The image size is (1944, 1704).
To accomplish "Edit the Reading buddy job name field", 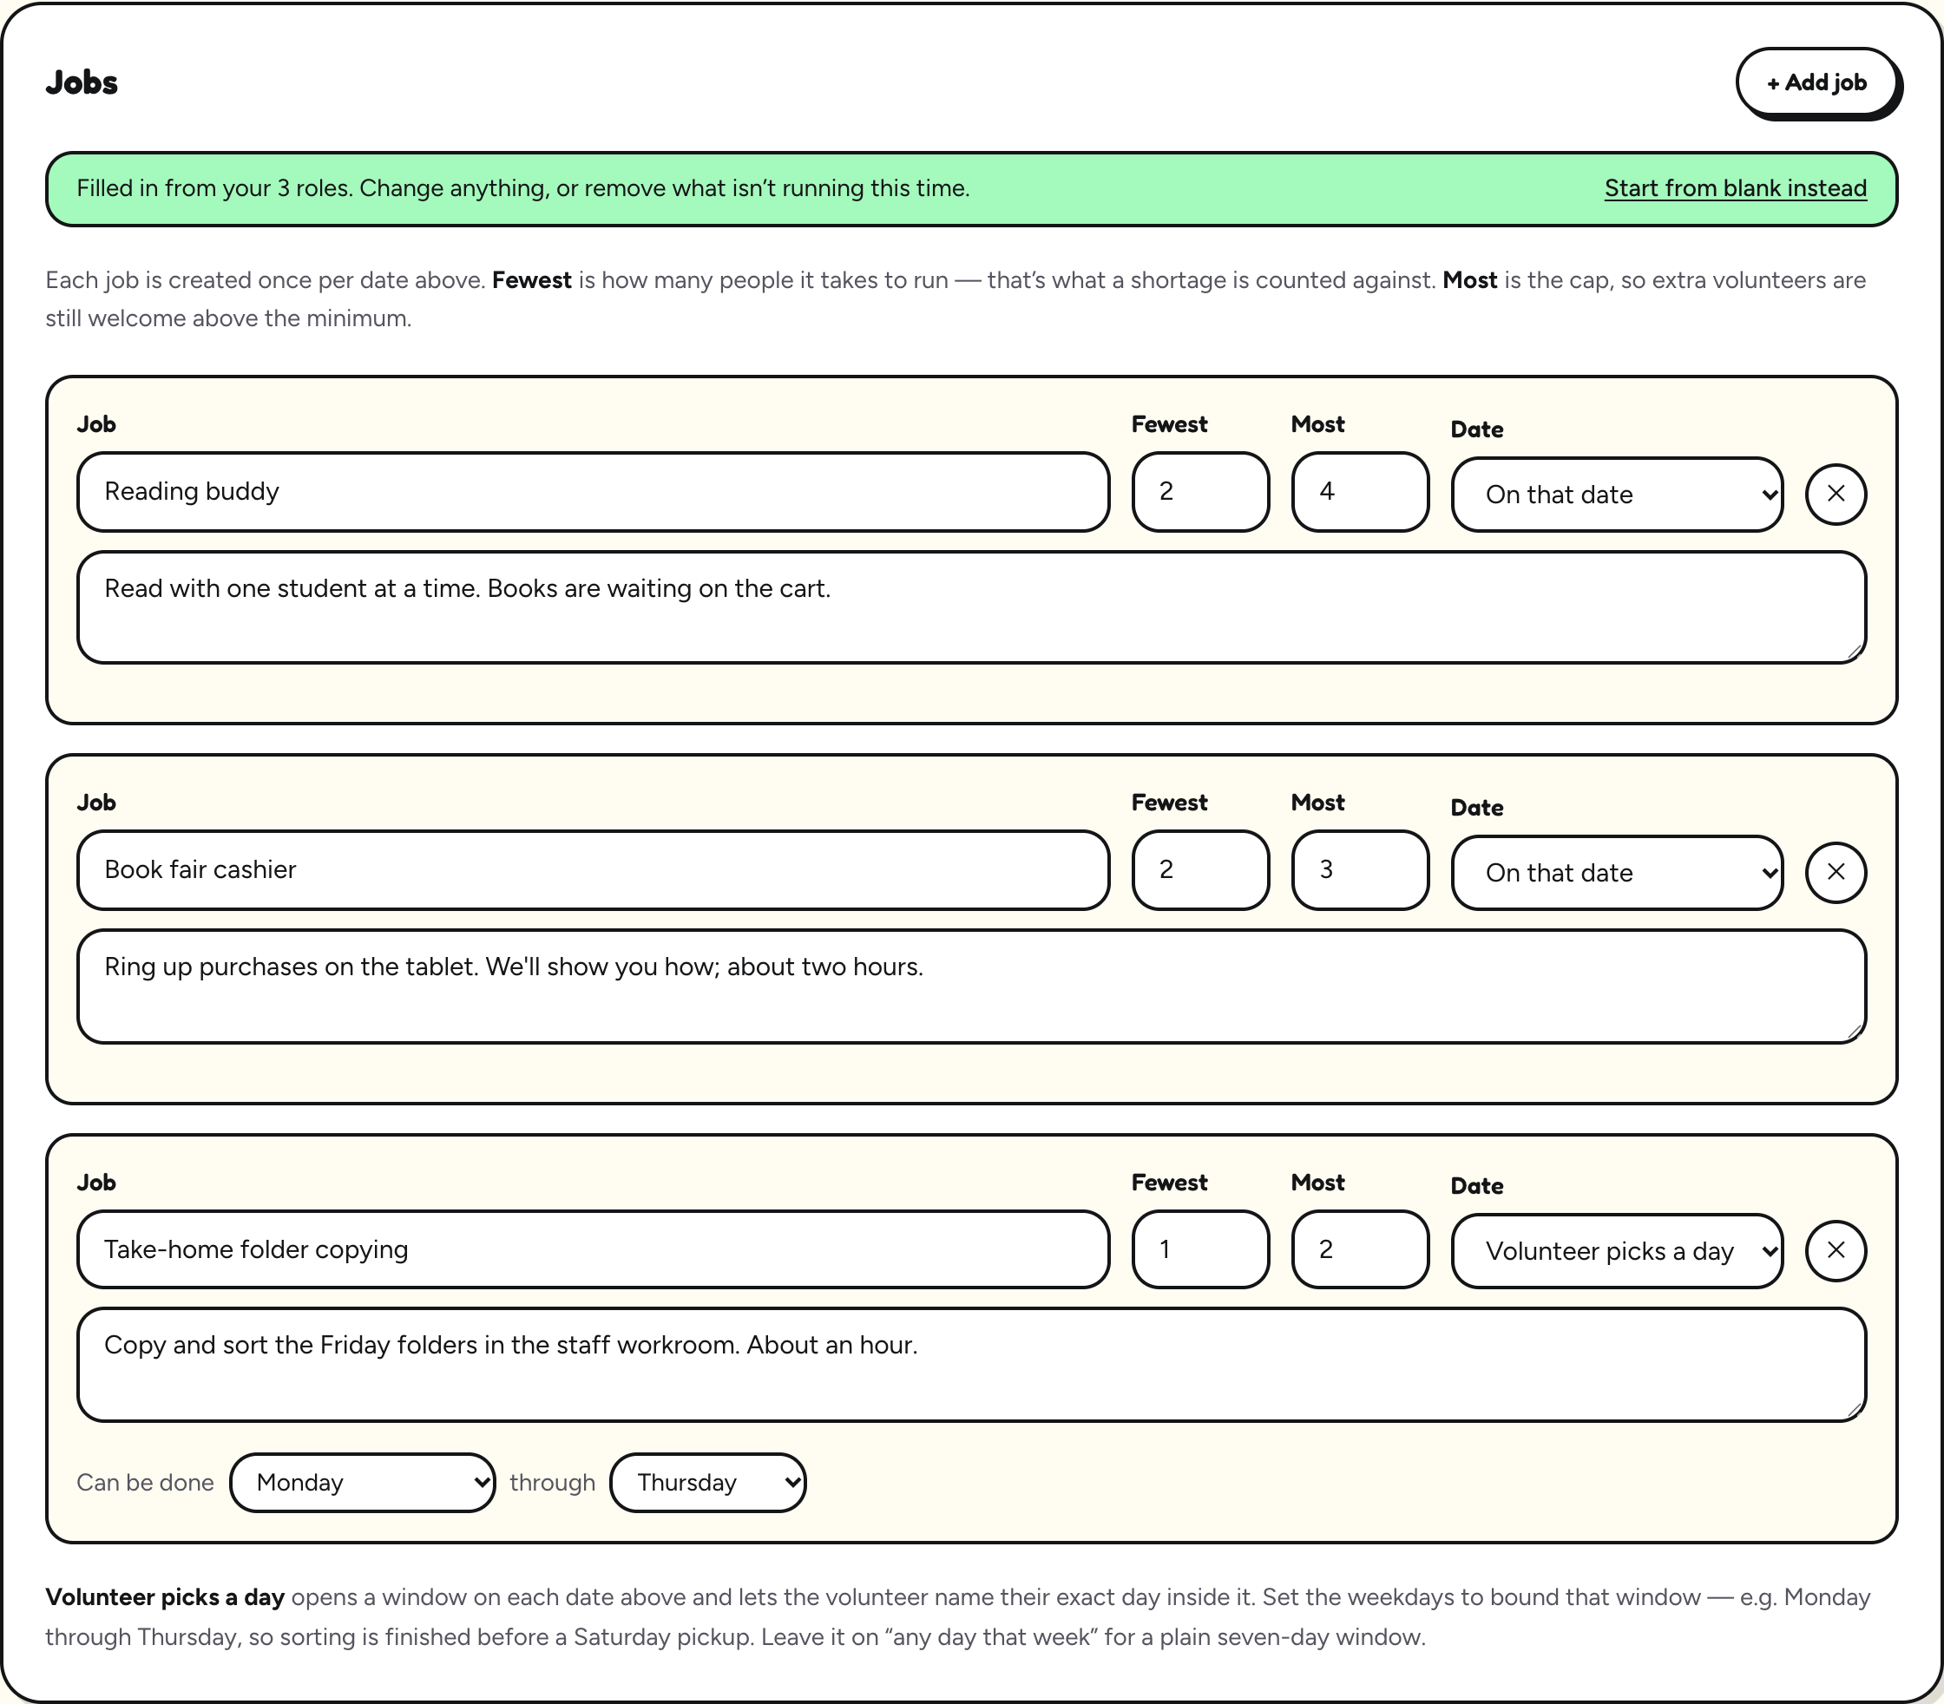I will click(594, 492).
